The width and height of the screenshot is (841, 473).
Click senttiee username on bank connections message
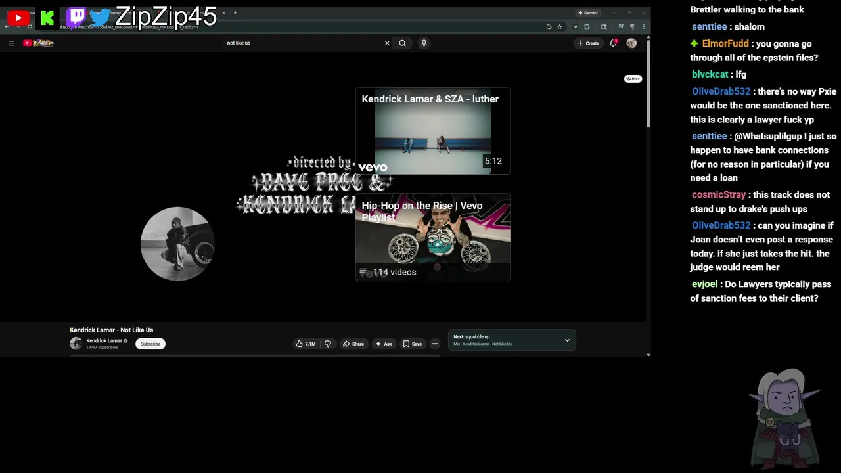(x=710, y=136)
